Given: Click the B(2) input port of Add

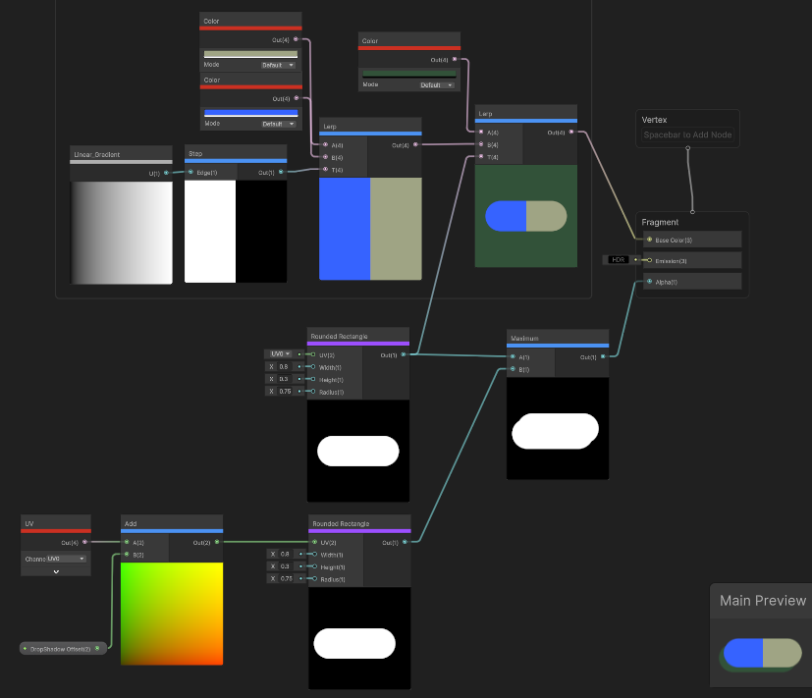Looking at the screenshot, I should click(x=127, y=555).
